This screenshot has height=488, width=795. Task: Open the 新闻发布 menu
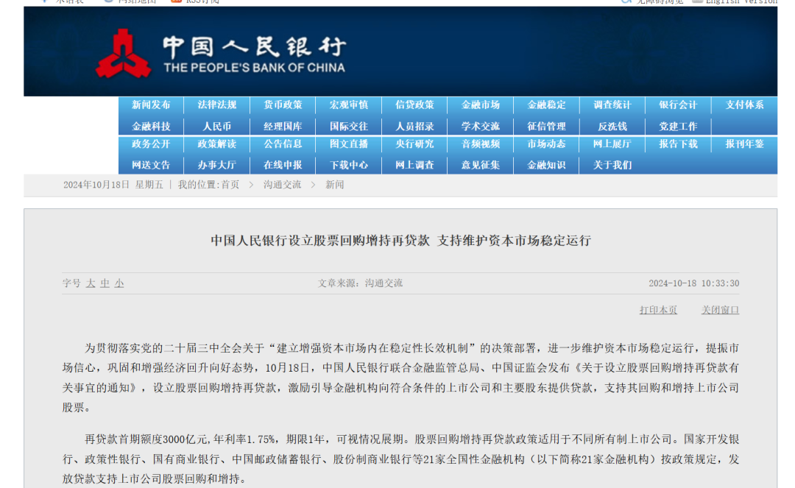point(151,105)
